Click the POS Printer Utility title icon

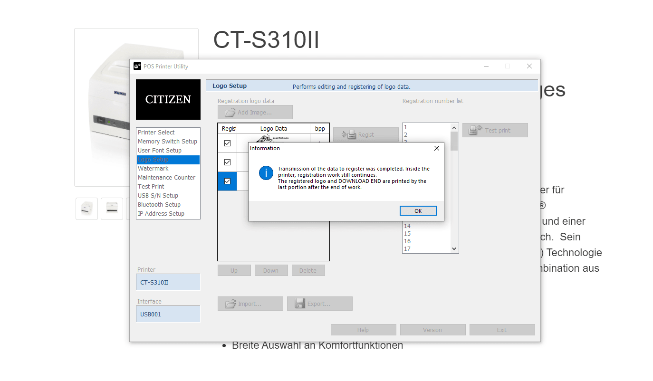pos(137,66)
